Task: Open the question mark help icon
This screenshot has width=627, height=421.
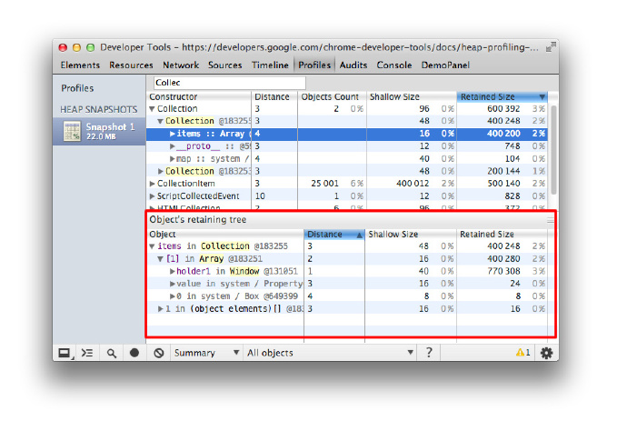Action: click(x=429, y=352)
